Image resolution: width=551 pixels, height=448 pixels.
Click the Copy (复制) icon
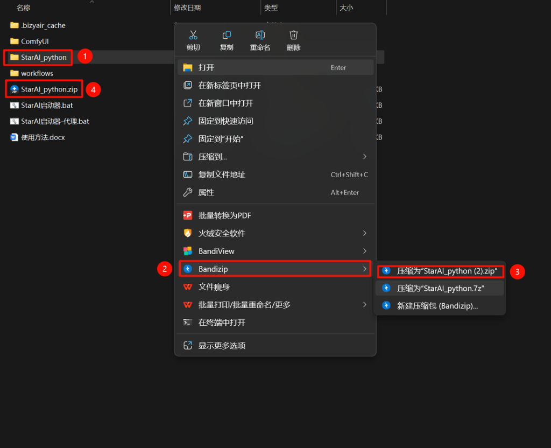[227, 35]
